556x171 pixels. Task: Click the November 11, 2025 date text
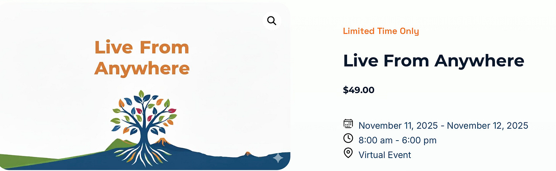(400, 125)
